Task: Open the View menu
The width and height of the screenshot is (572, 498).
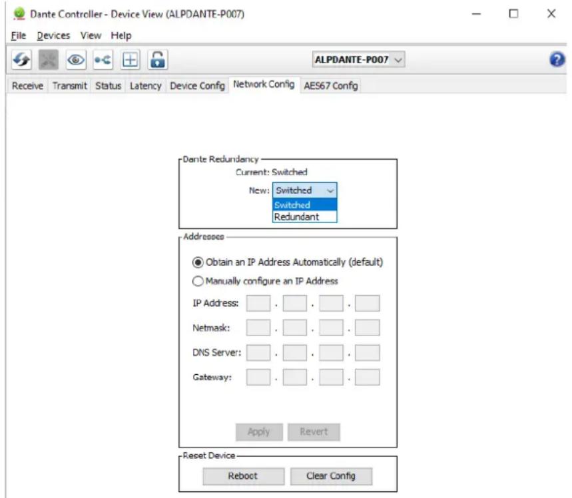Action: point(91,36)
